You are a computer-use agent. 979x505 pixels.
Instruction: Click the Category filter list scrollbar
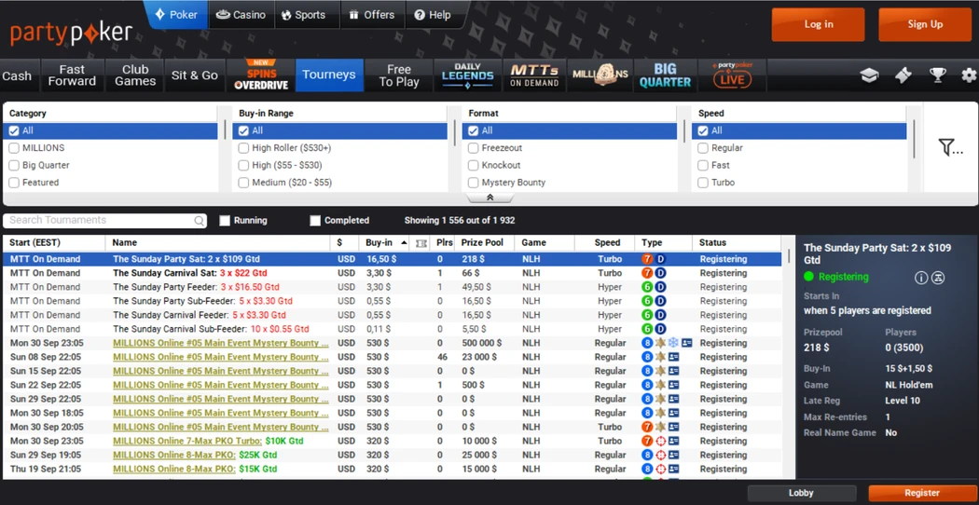point(226,130)
